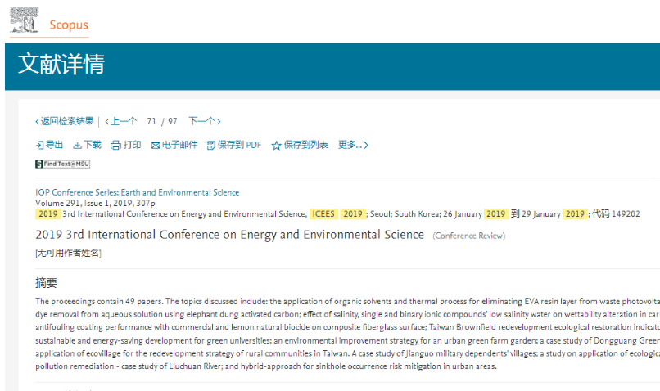Click the 文献详情 page heading
Screen dimensions: 660x391
(61, 64)
